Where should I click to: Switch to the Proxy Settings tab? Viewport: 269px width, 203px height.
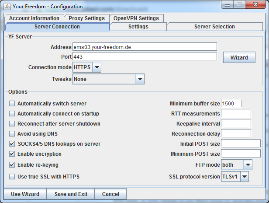(x=86, y=18)
